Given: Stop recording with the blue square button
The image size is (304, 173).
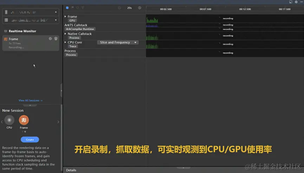Looking at the screenshot, I should 67,8.
